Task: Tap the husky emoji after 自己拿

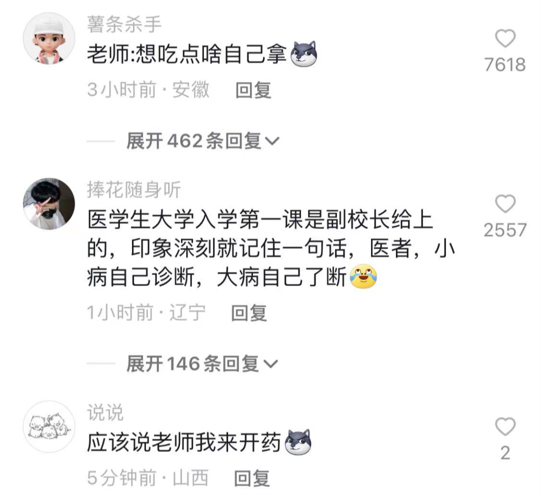Action: tap(303, 53)
